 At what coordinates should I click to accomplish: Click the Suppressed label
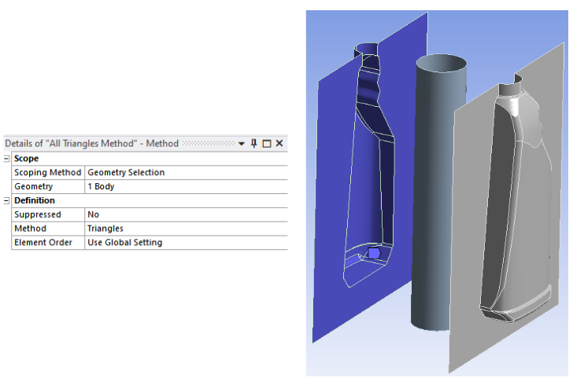[x=48, y=214]
